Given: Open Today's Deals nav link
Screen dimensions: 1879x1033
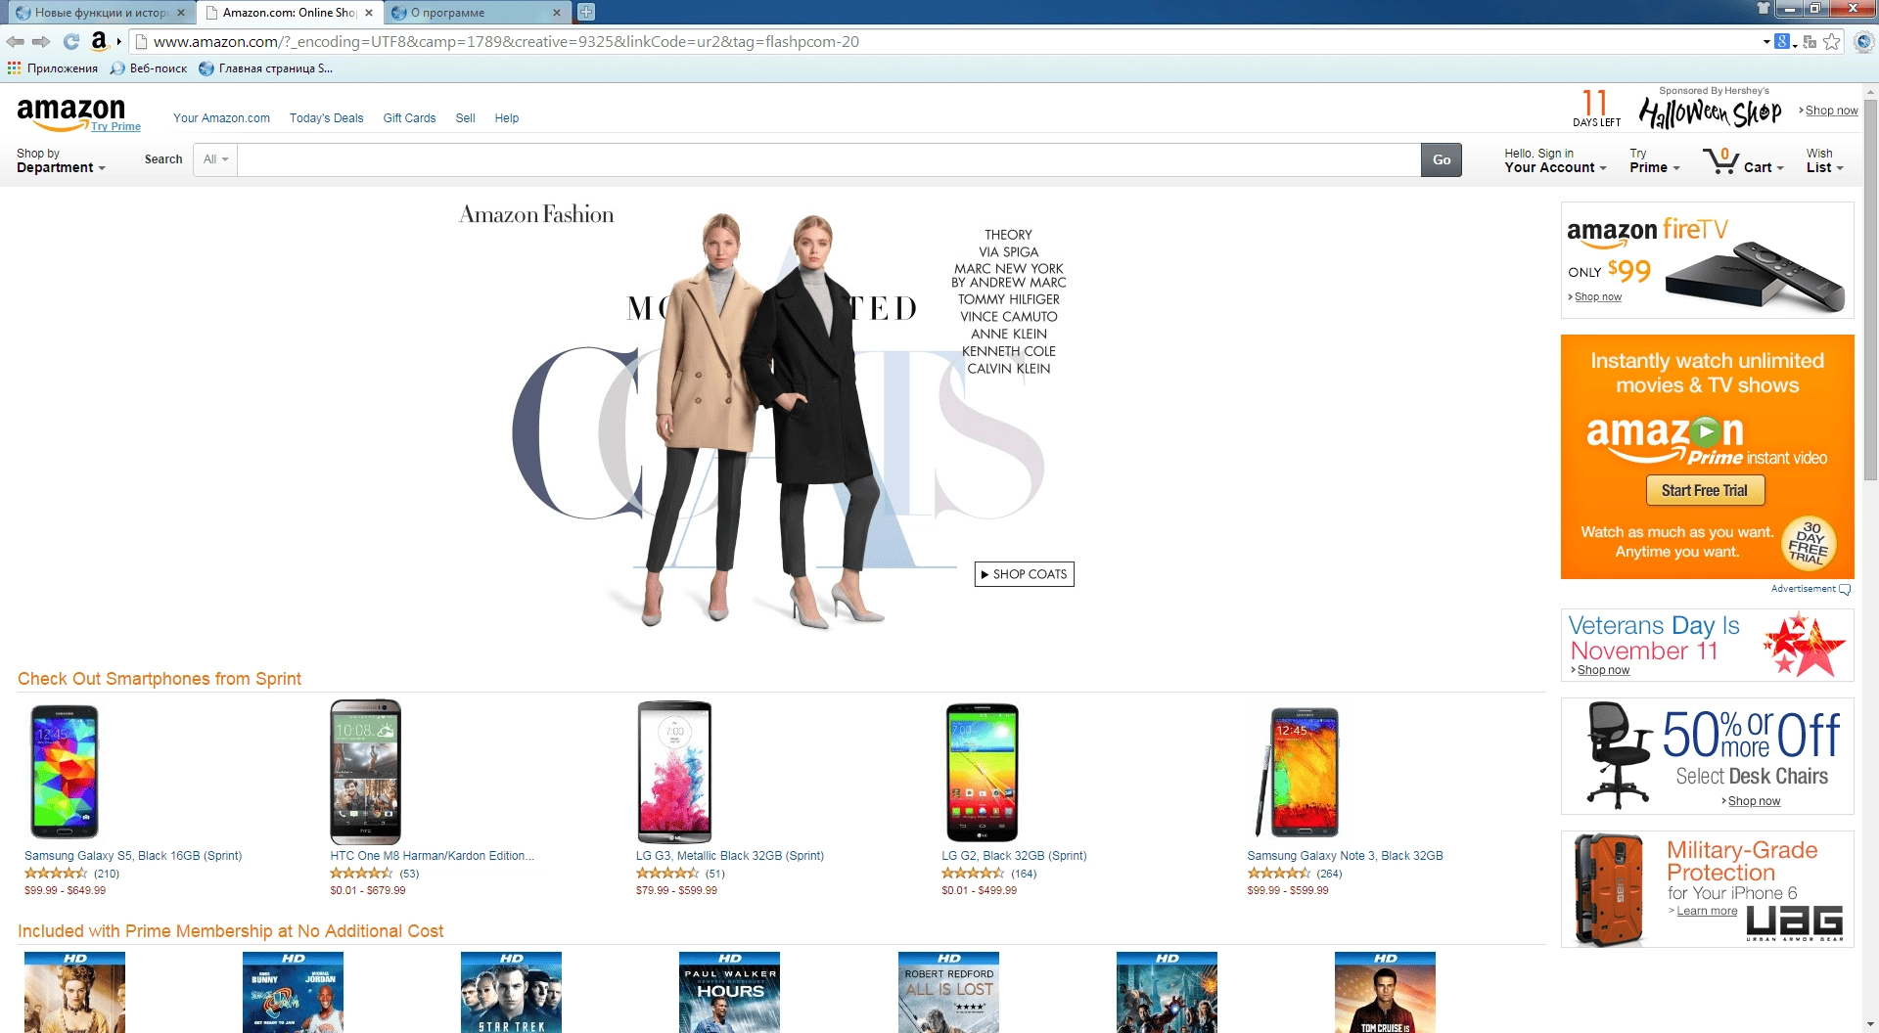Looking at the screenshot, I should click(x=326, y=118).
